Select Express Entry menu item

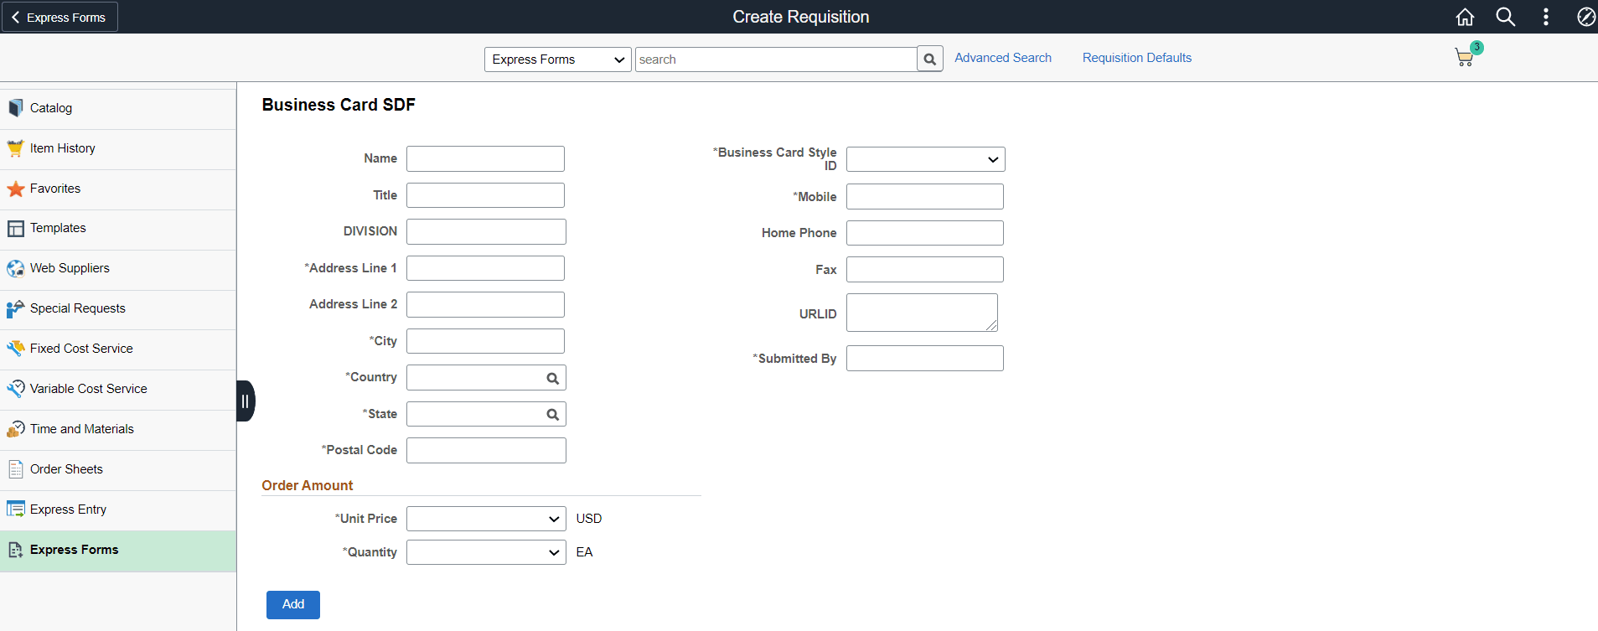(118, 510)
